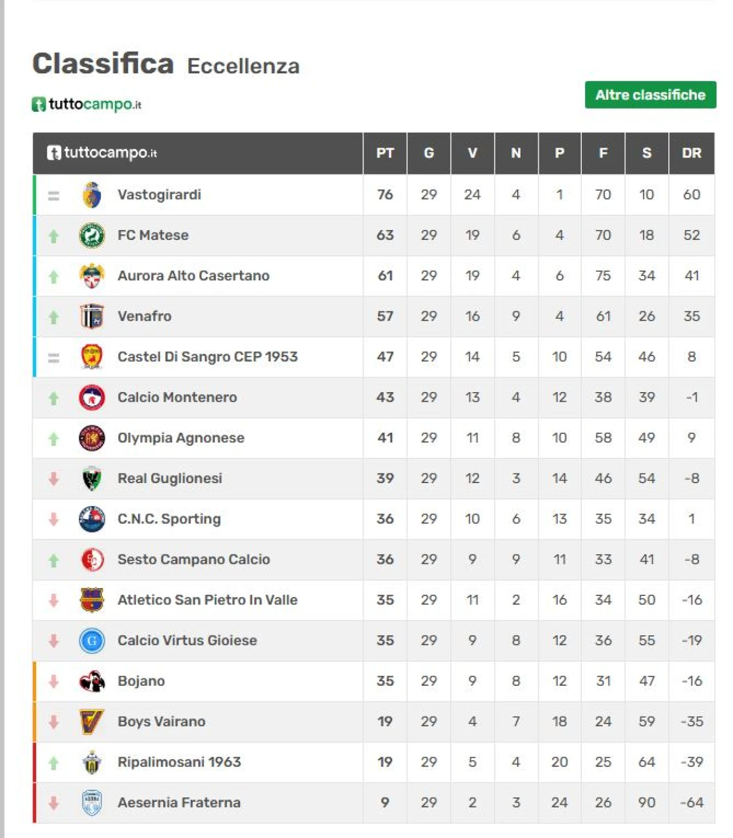Click the Calcio Montenero crest icon
This screenshot has width=733, height=838.
(x=92, y=397)
